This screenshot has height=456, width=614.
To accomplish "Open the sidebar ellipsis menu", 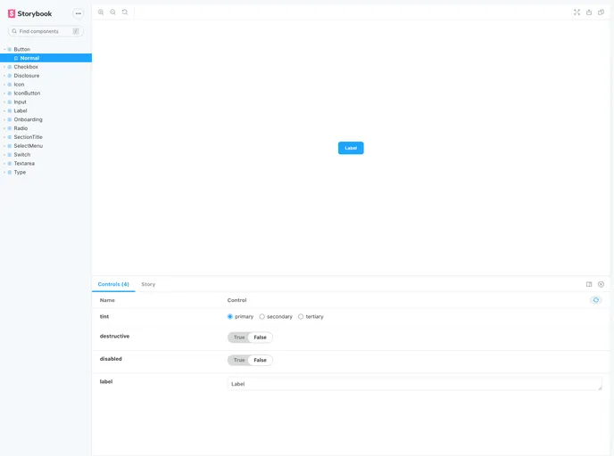I will tap(79, 13).
